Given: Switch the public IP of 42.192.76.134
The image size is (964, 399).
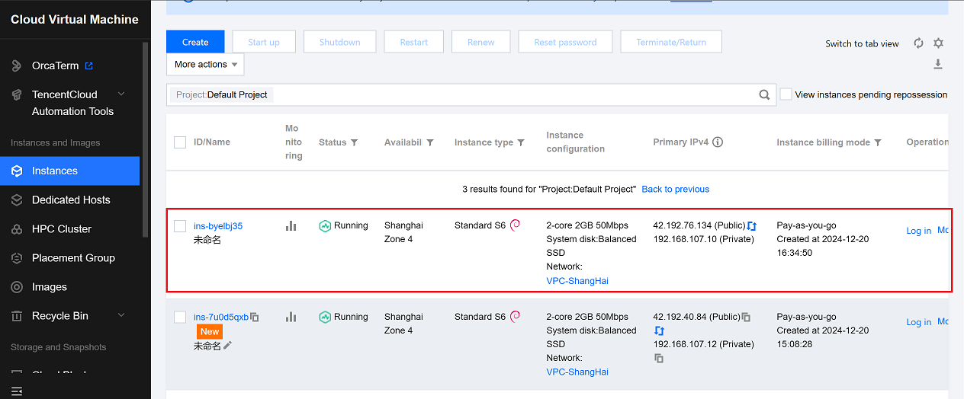Looking at the screenshot, I should [752, 226].
